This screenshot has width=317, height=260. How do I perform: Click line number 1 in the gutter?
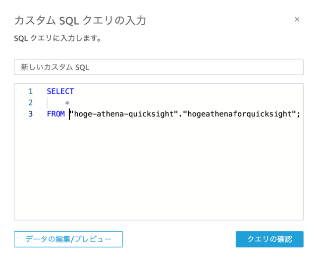(31, 92)
